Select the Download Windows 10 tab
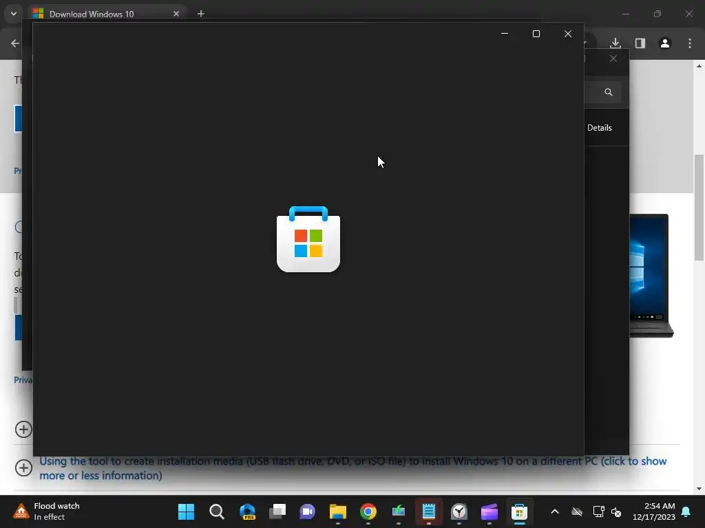Image resolution: width=705 pixels, height=528 pixels. coord(92,14)
